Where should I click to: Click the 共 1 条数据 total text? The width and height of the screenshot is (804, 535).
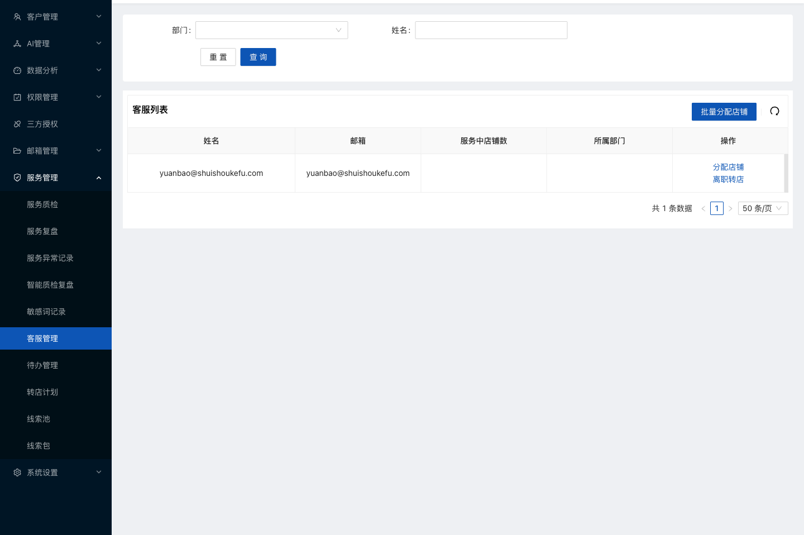(x=672, y=208)
